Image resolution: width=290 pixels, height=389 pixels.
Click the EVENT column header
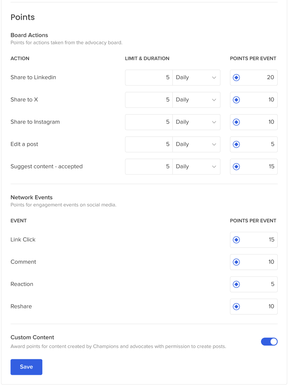click(x=19, y=221)
